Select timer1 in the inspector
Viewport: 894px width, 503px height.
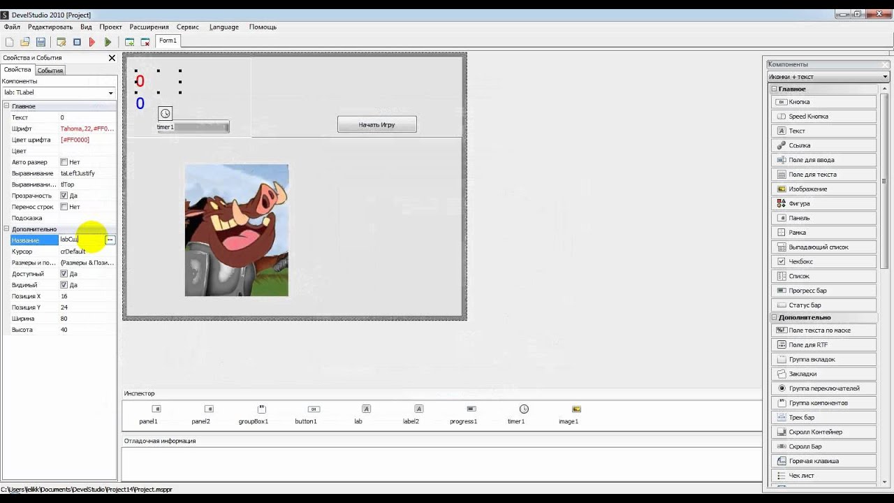516,414
